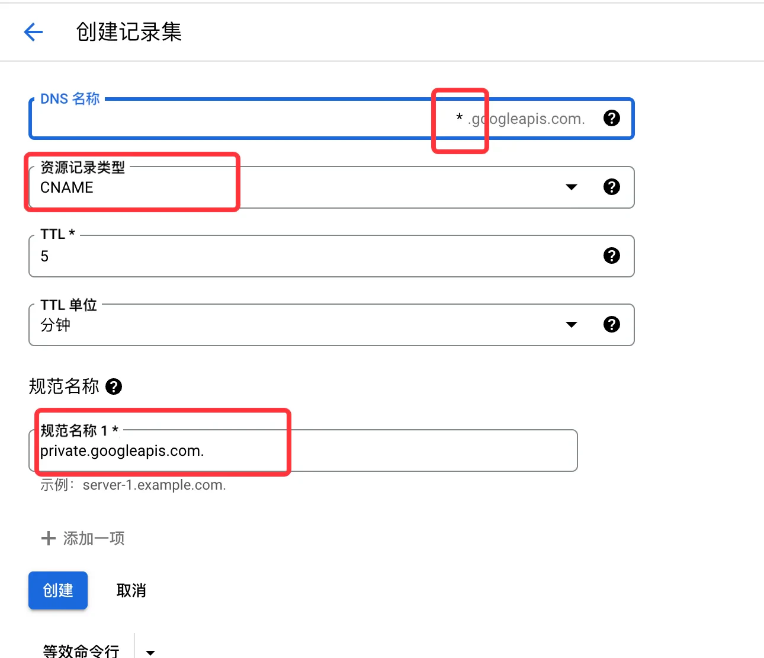Click the 示例: server-1.example.com. hint text
The width and height of the screenshot is (764, 658).
click(x=133, y=485)
